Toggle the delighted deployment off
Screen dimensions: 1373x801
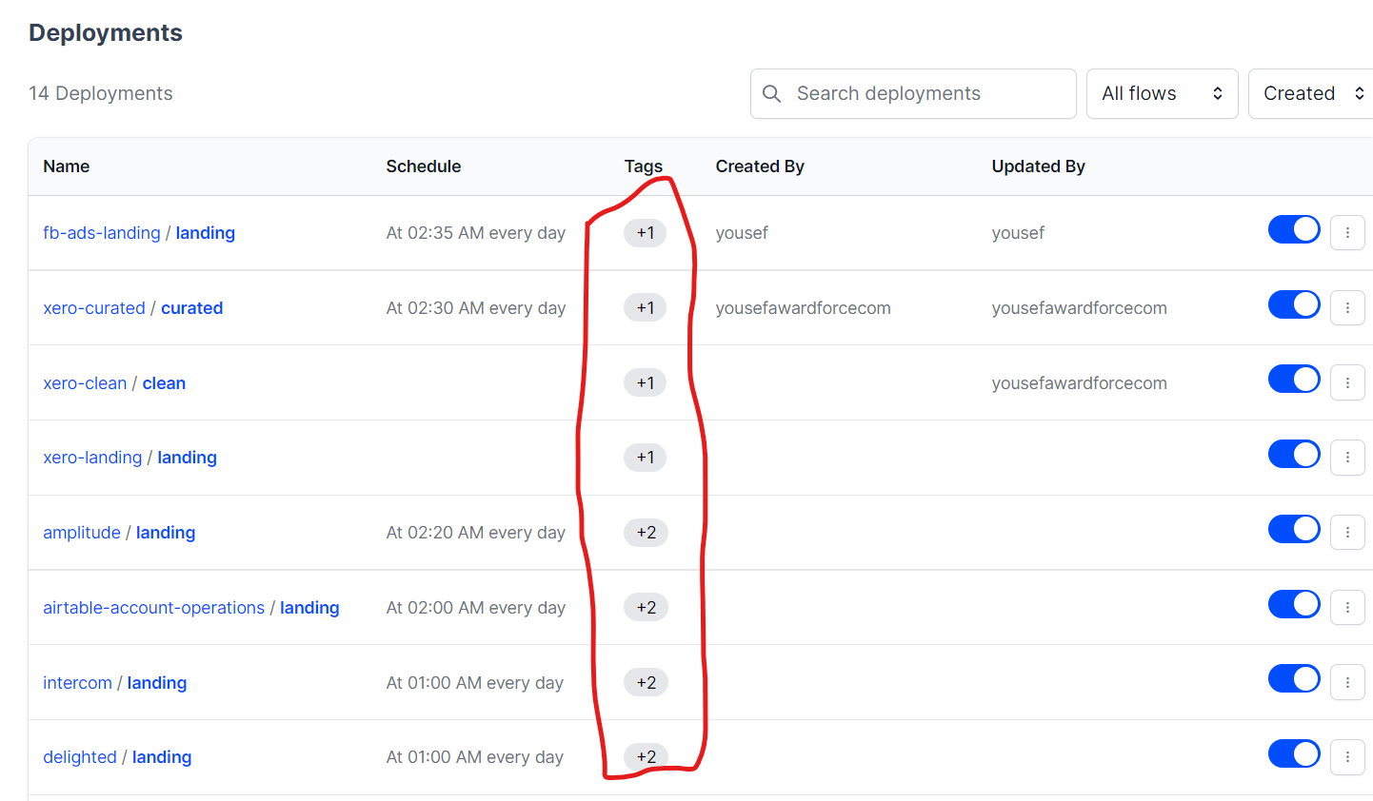click(1293, 753)
